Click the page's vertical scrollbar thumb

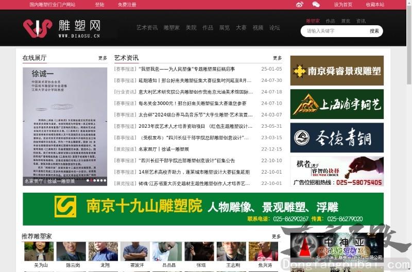point(409,45)
